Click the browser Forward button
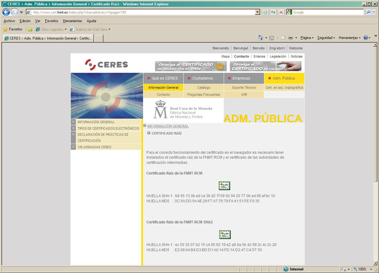 point(15,12)
